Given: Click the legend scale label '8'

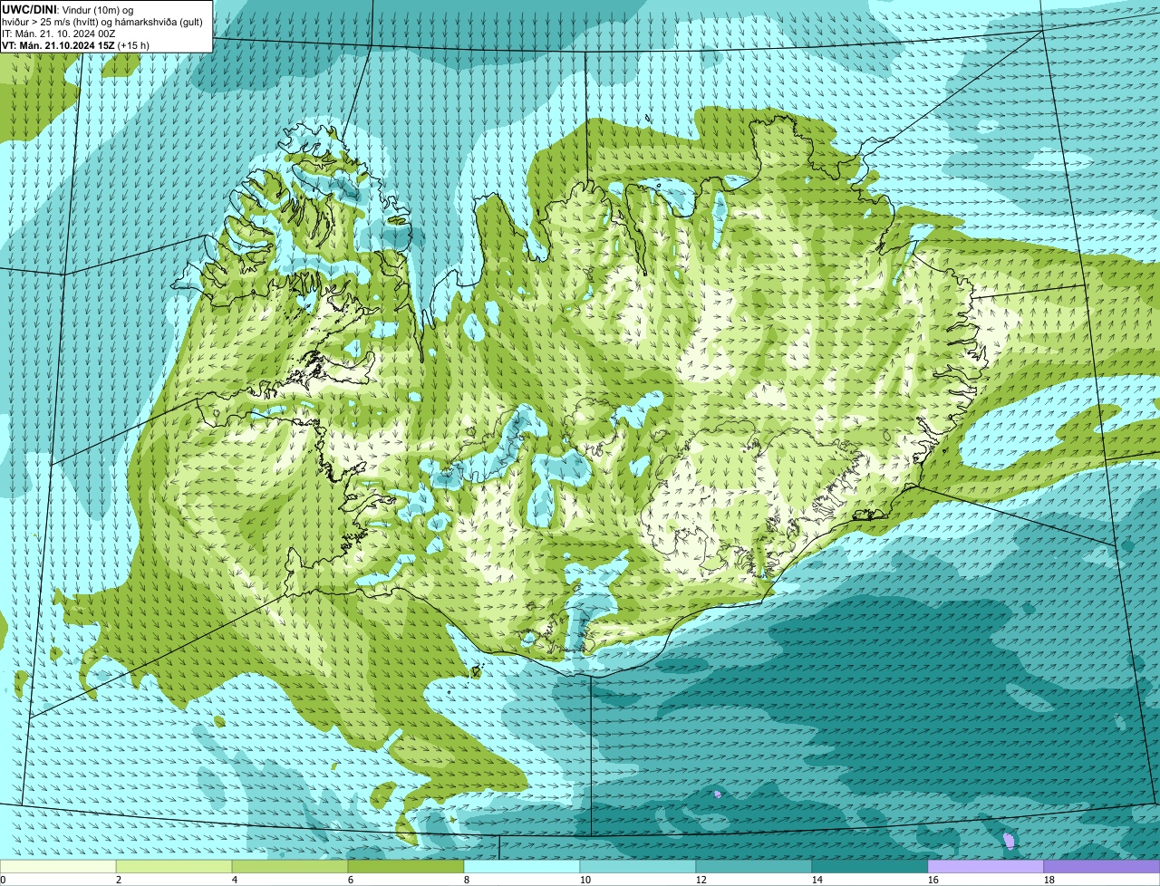Looking at the screenshot, I should (467, 880).
